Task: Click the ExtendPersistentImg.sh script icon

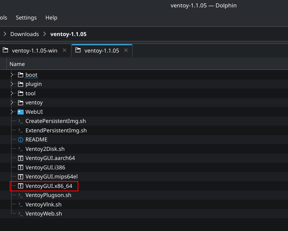Action: point(21,130)
